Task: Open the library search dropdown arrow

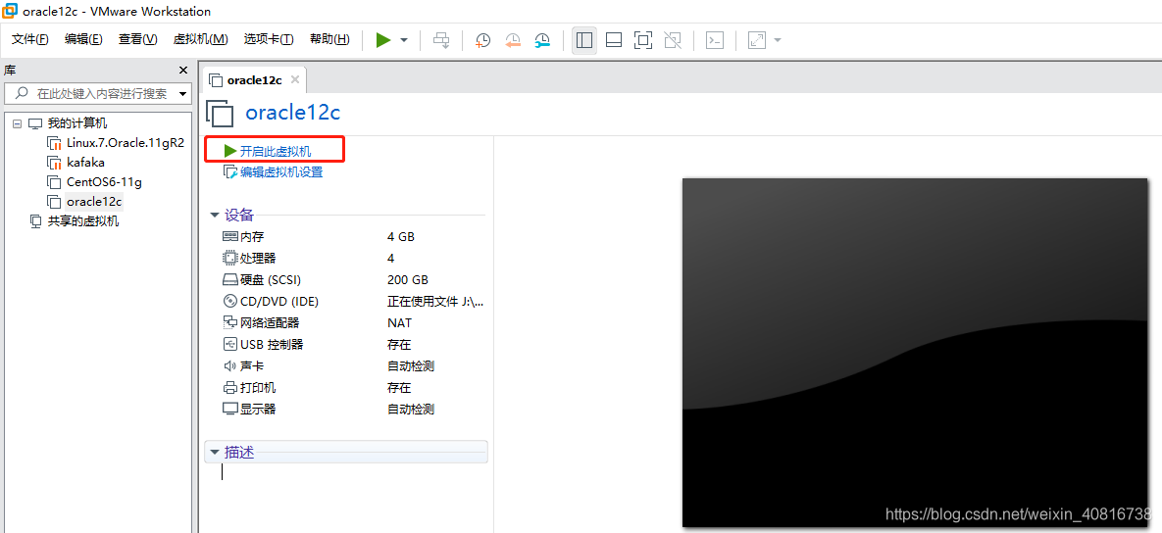Action: click(x=183, y=94)
